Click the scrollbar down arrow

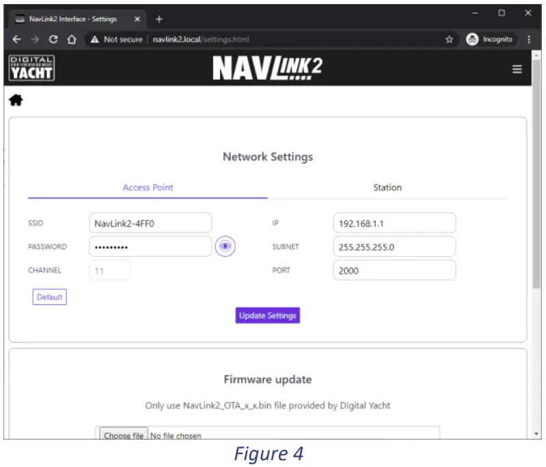point(536,434)
